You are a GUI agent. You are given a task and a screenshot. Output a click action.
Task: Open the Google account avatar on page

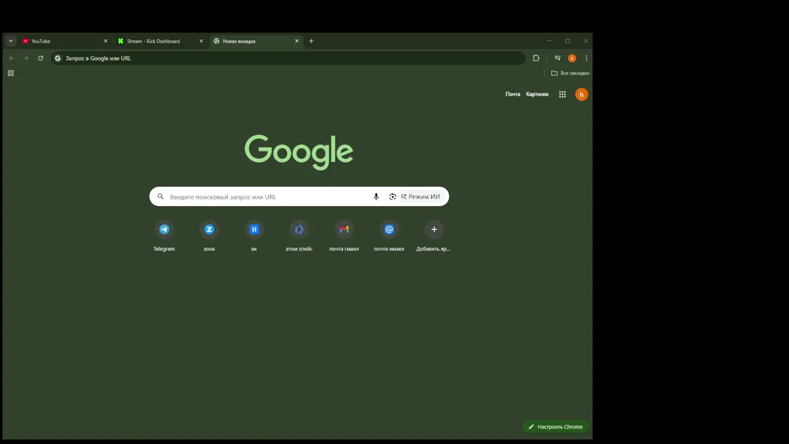581,94
